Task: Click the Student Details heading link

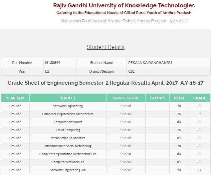Action: 105,47
